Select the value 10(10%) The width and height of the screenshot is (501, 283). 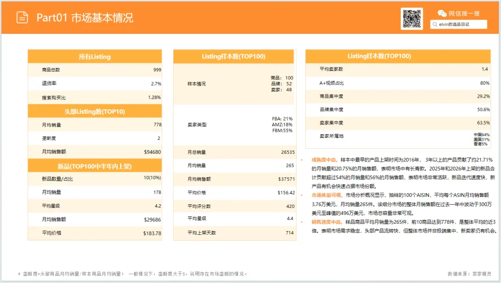pyautogui.click(x=152, y=177)
